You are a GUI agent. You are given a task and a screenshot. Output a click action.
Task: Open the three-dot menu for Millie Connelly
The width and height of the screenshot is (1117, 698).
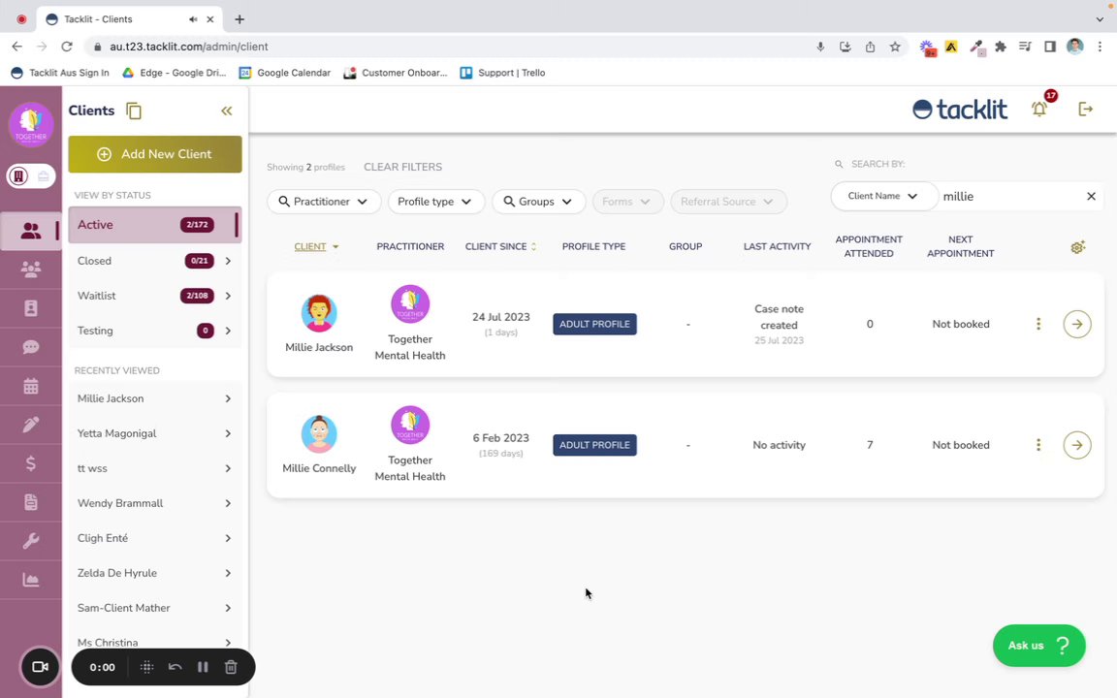click(x=1038, y=445)
